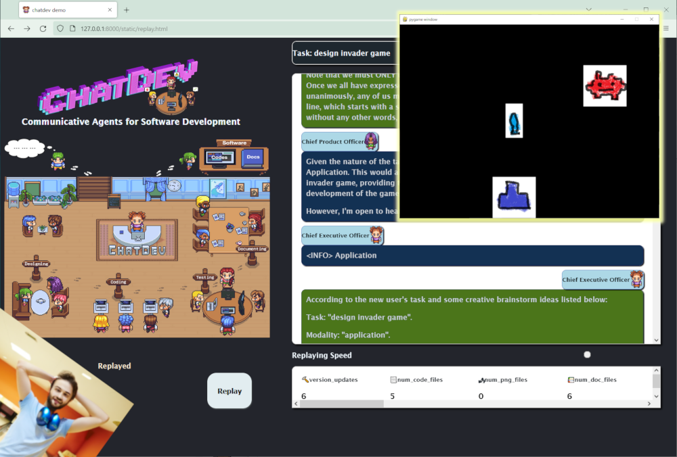Screen dimensions: 677x457
Task: Click the stats horizontal scrollbar thumb
Action: click(x=342, y=404)
